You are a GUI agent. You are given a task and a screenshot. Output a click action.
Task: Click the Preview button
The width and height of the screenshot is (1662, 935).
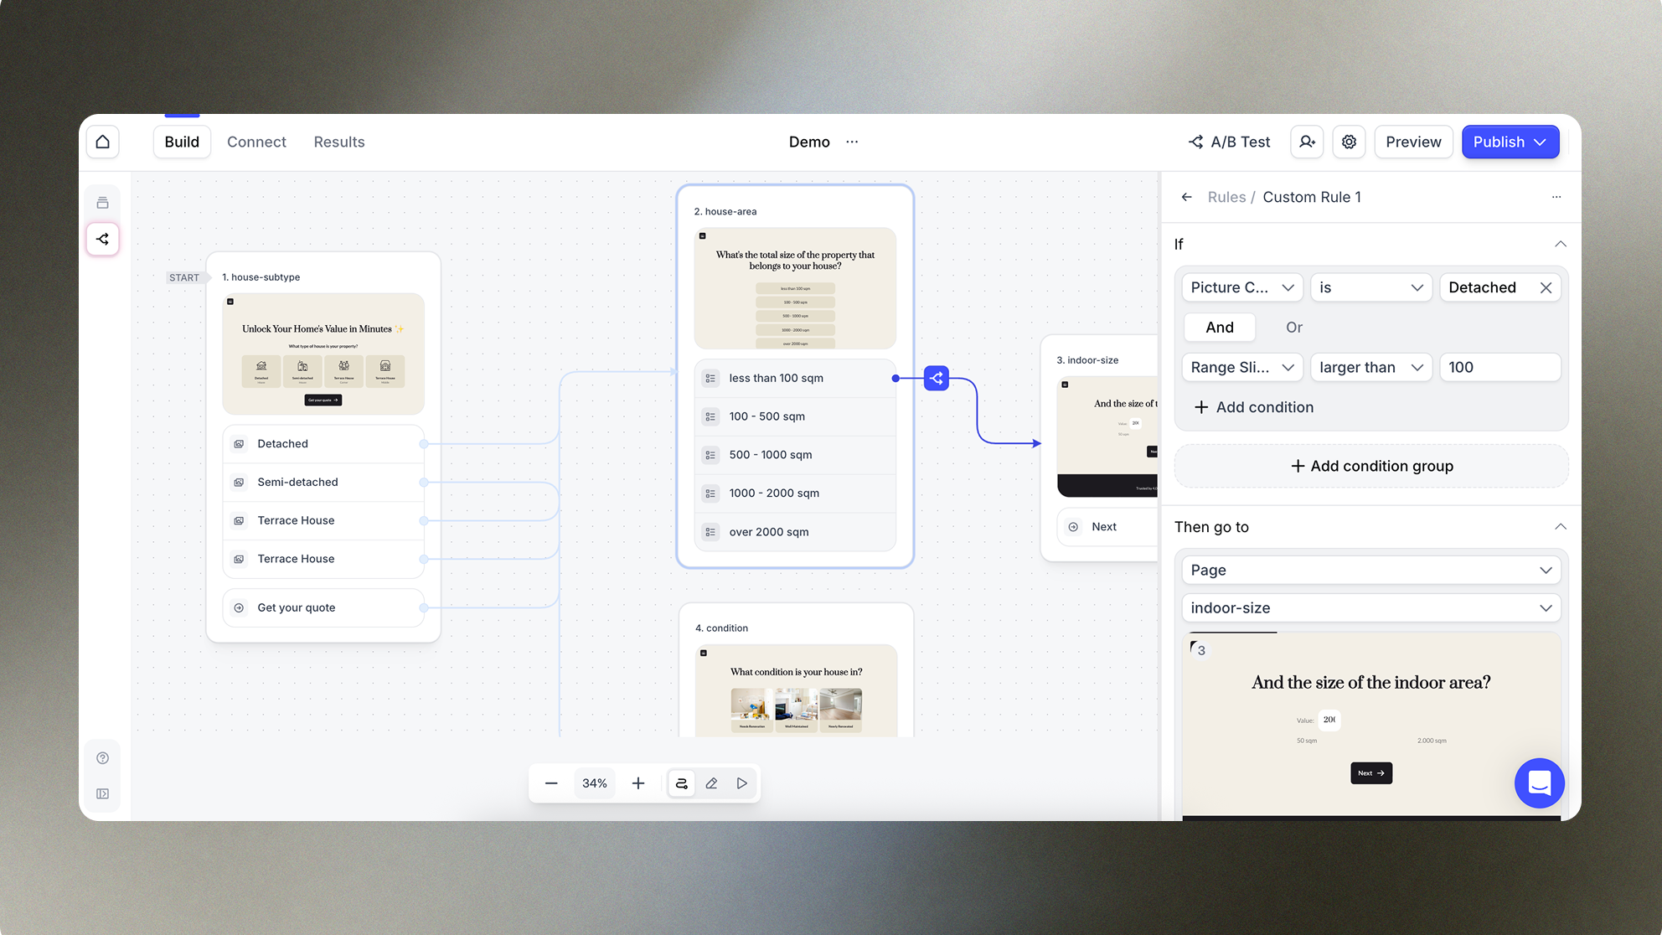tap(1413, 142)
